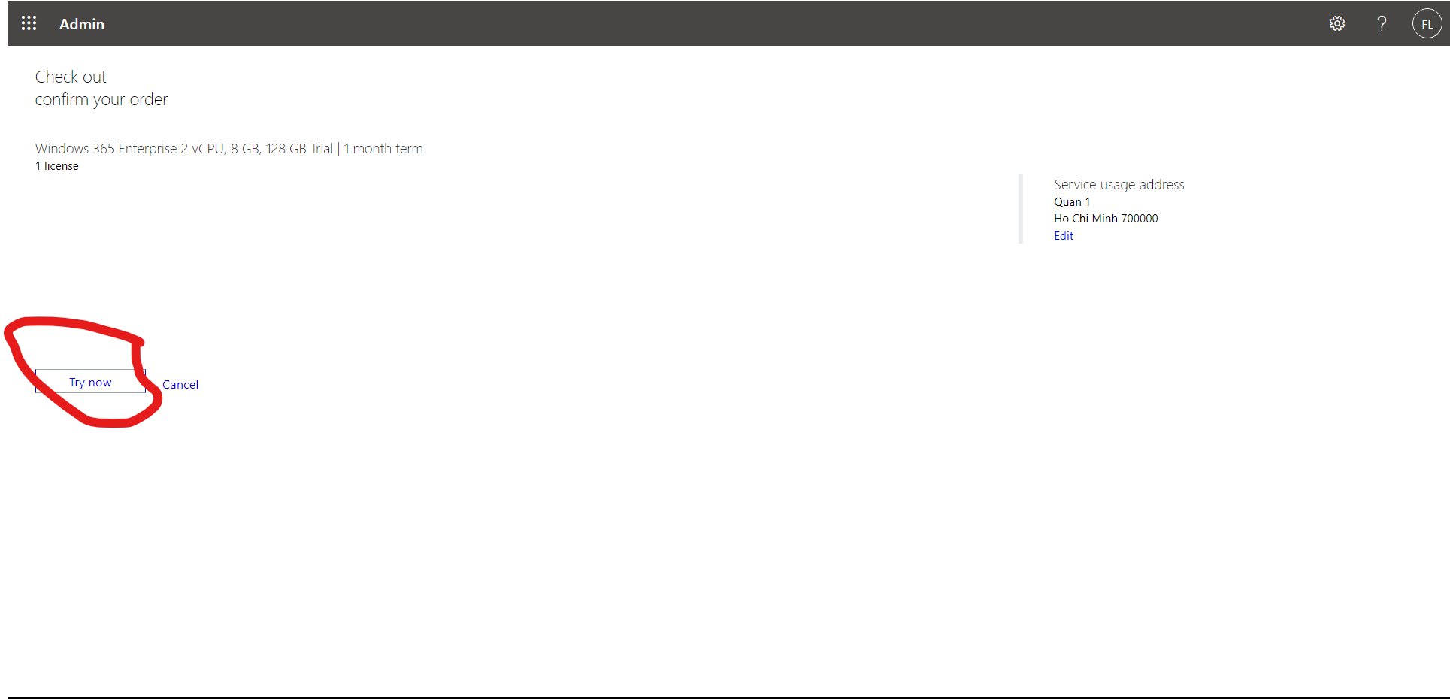1450x699 pixels.
Task: Click the Help question mark icon
Action: [x=1382, y=23]
